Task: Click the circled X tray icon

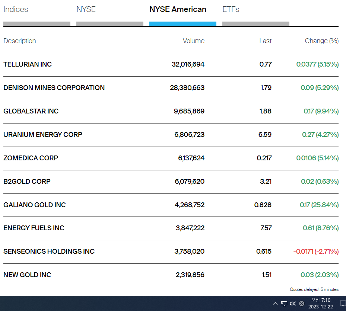Action: click(x=302, y=304)
